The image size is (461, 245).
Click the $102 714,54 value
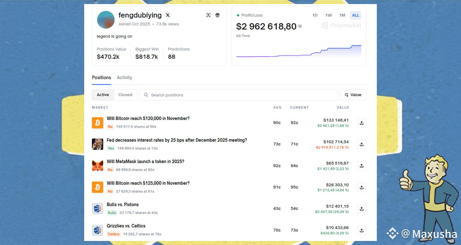pos(336,142)
